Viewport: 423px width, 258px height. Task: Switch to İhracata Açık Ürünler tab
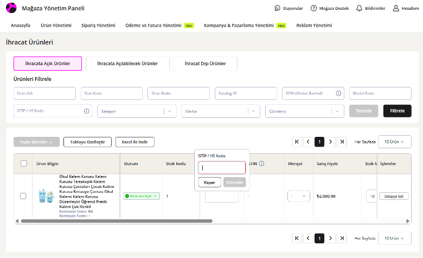click(48, 64)
